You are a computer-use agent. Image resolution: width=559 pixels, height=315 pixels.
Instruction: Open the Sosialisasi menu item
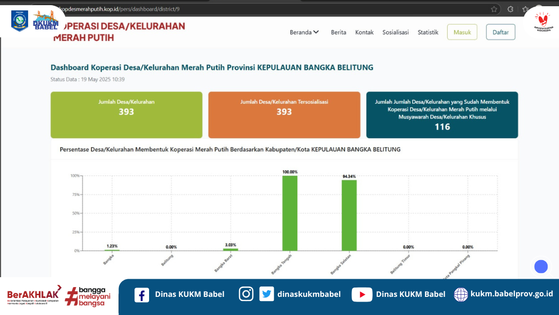click(395, 32)
